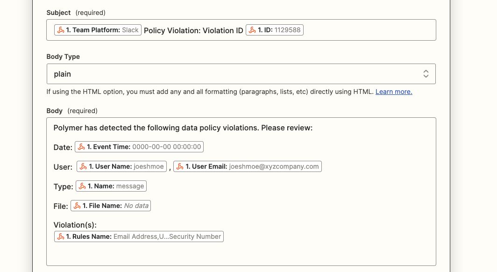Click the 'Date:' label in body

(x=63, y=147)
